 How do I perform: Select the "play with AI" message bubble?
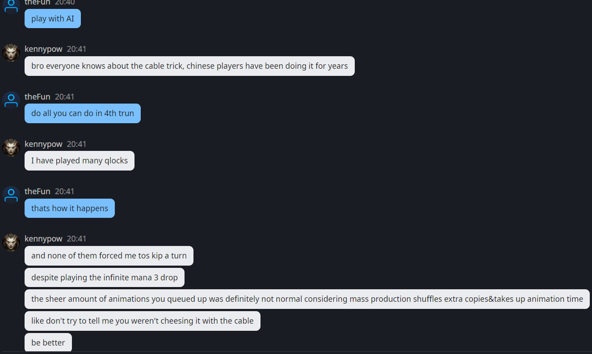tap(53, 19)
